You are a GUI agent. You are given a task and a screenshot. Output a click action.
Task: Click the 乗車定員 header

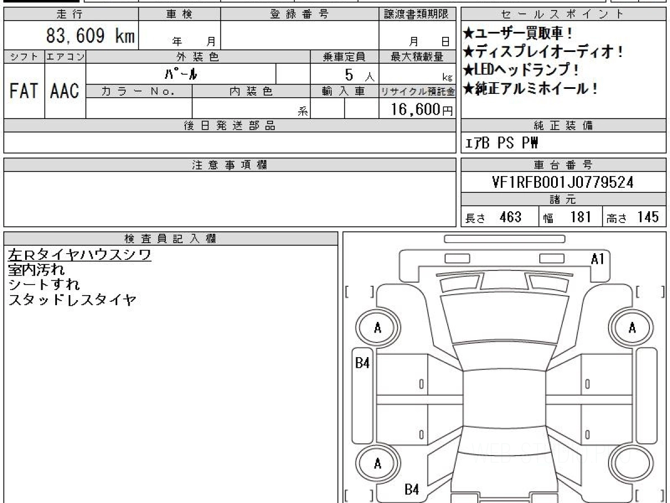click(344, 56)
